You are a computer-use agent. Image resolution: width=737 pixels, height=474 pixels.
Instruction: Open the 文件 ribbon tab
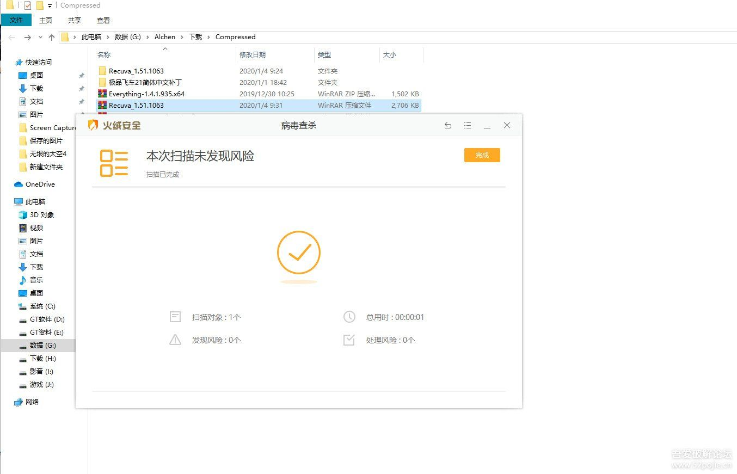point(16,20)
